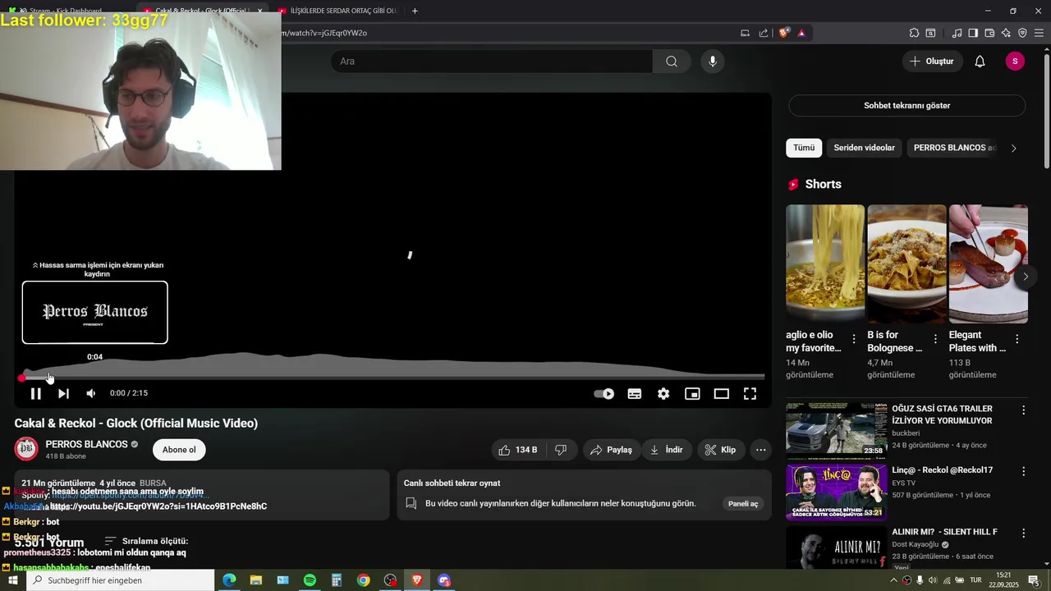Image resolution: width=1051 pixels, height=591 pixels.
Task: Click the Brave Shields lion icon
Action: (784, 33)
